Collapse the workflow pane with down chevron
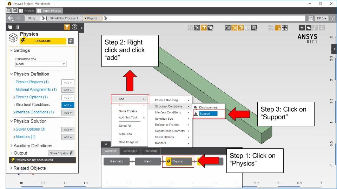Image resolution: width=337 pixels, height=189 pixels. [x=106, y=145]
